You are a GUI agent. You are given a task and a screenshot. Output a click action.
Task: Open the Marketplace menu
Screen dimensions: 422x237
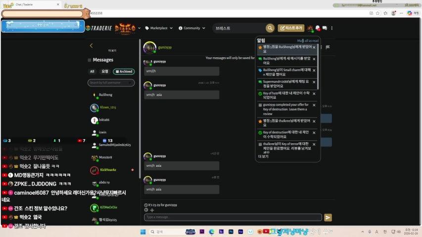(159, 28)
